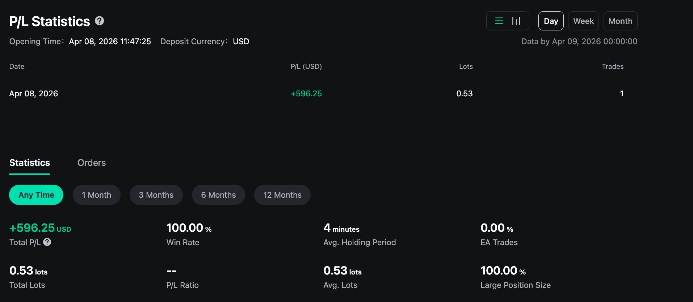This screenshot has width=693, height=302.
Task: Click the Date column header
Action: coord(17,66)
